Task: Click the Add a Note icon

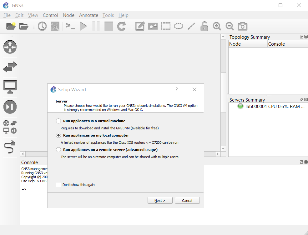Action: [x=140, y=26]
